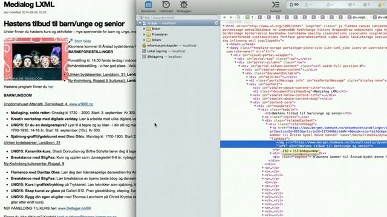The width and height of the screenshot is (387, 217).
Task: Open the Tidslinjer timeline panel
Action: (x=166, y=7)
